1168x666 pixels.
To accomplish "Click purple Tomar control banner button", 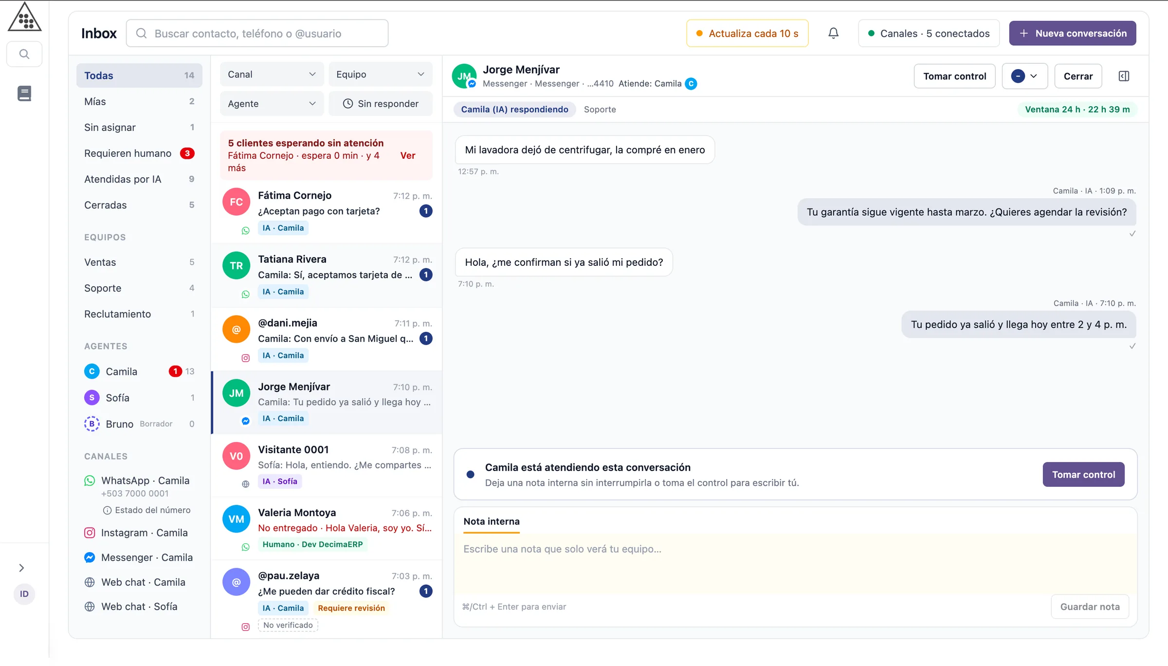I will pos(1083,474).
